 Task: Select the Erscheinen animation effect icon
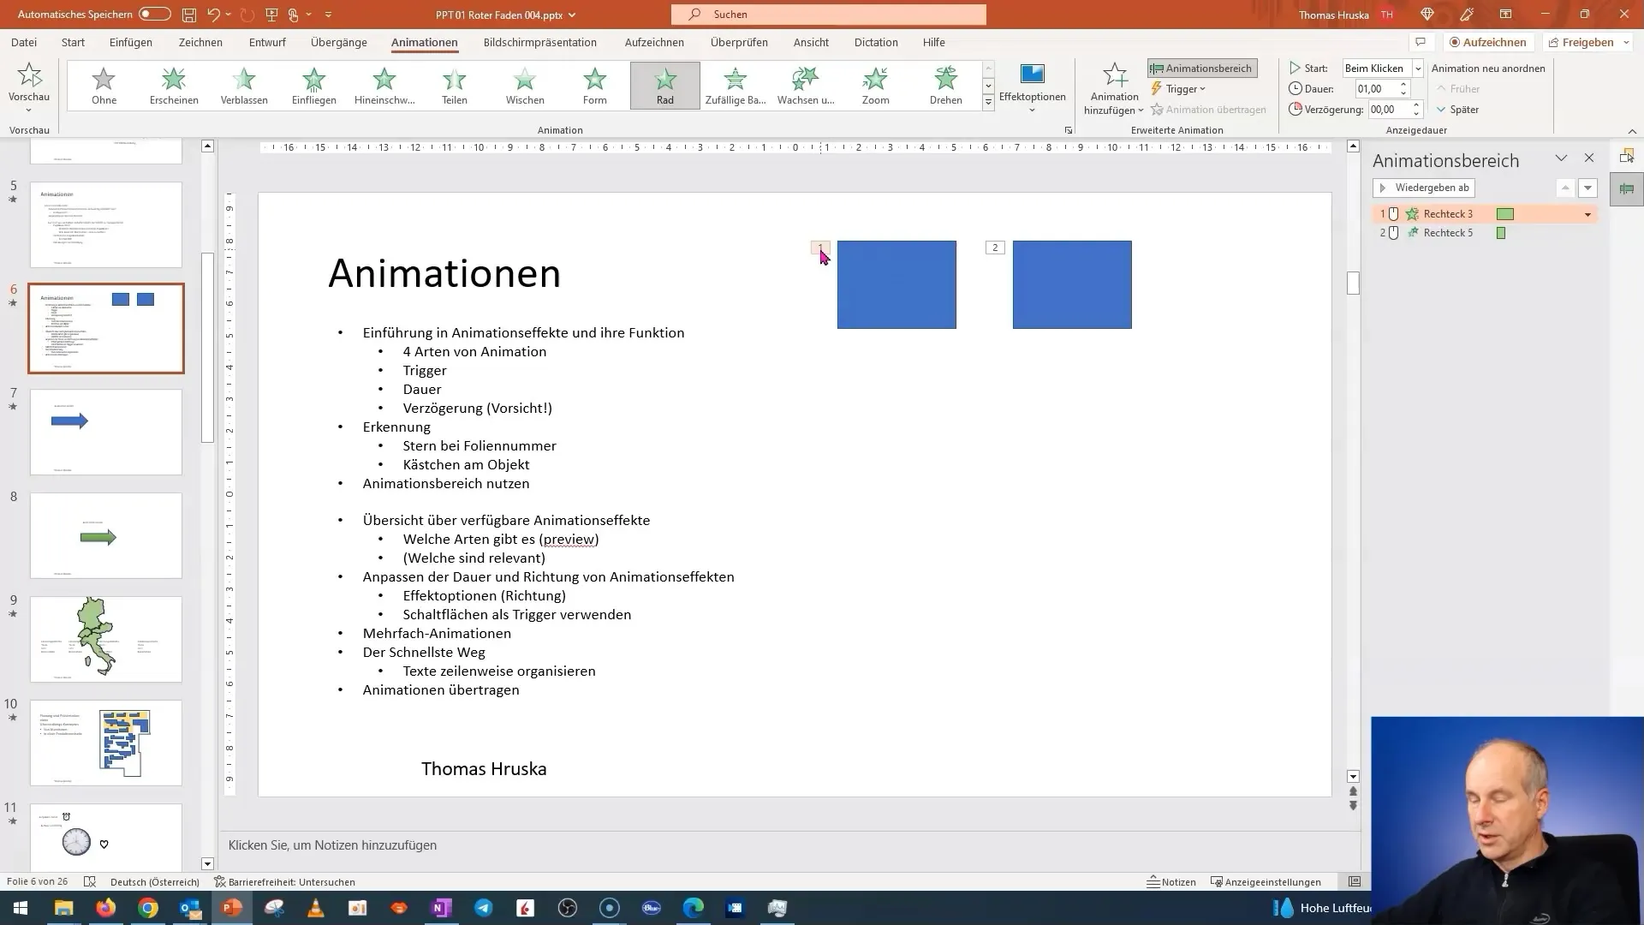[x=174, y=85]
